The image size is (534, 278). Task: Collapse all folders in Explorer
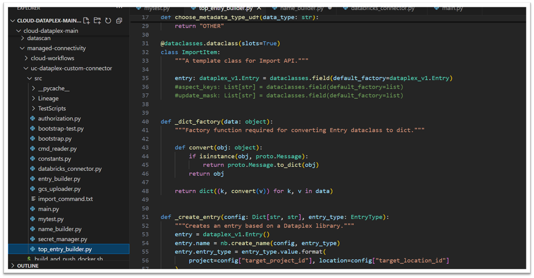[x=119, y=20]
